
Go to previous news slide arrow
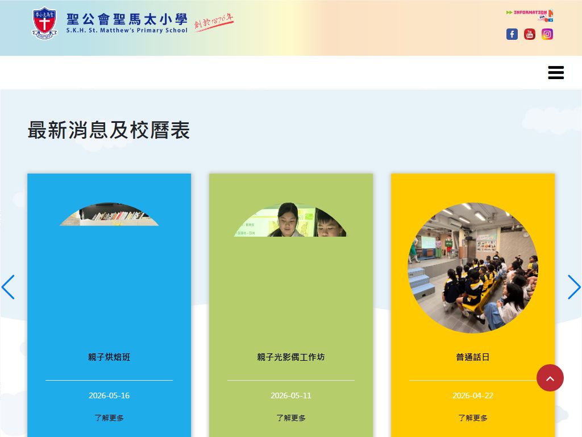(x=8, y=287)
